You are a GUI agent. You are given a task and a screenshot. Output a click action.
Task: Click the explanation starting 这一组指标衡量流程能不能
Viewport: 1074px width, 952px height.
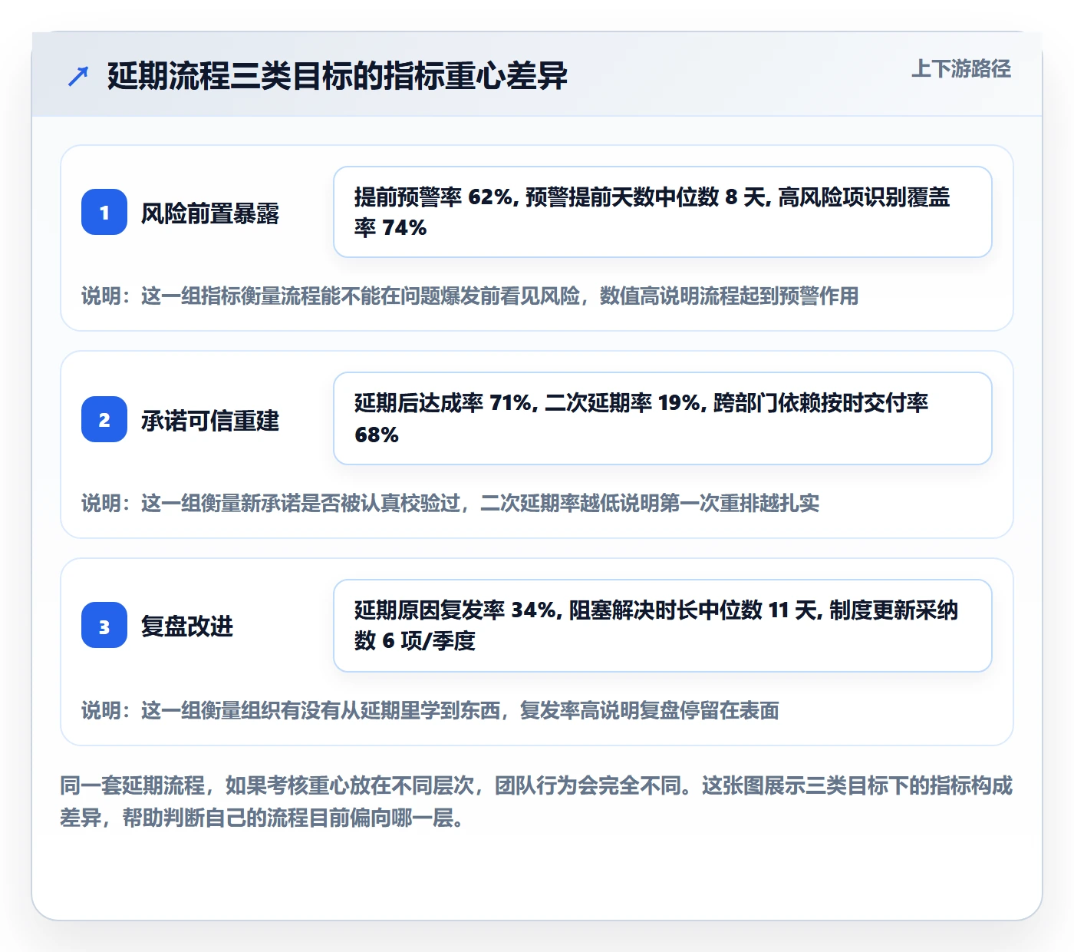coord(470,296)
